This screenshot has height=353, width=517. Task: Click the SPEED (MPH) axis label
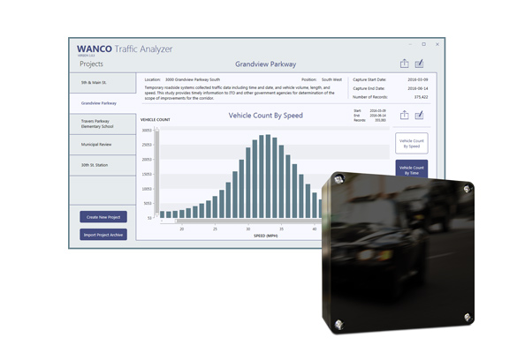(266, 236)
